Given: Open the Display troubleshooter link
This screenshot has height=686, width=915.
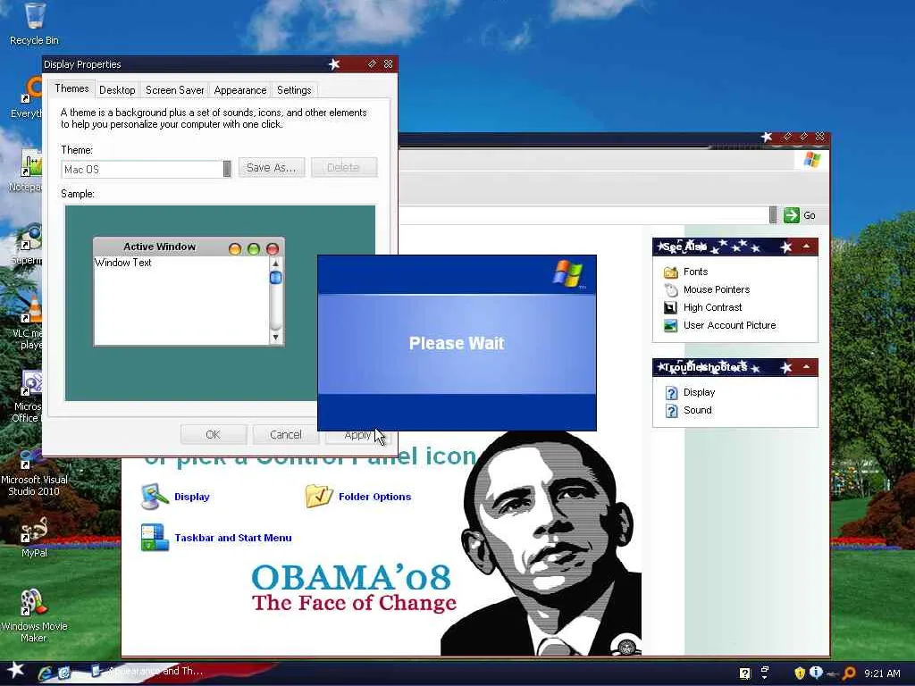Looking at the screenshot, I should 699,393.
